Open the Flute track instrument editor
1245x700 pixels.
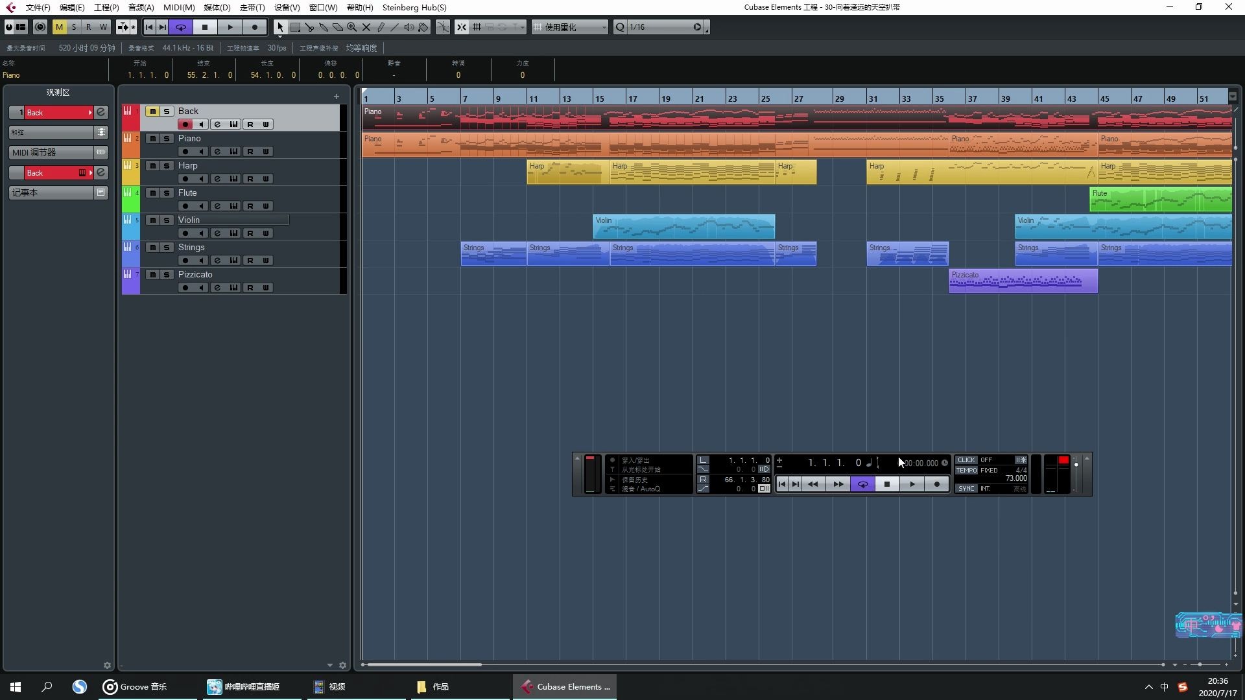click(233, 206)
